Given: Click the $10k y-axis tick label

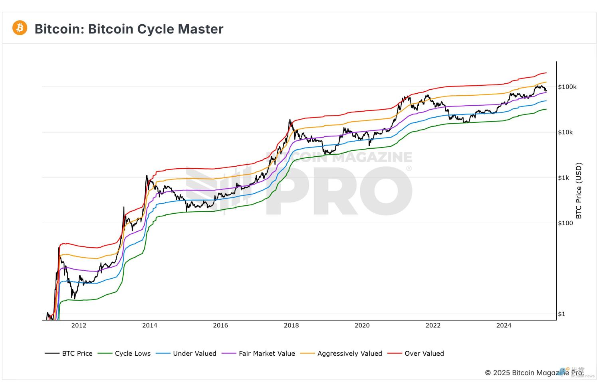Looking at the screenshot, I should pyautogui.click(x=565, y=132).
